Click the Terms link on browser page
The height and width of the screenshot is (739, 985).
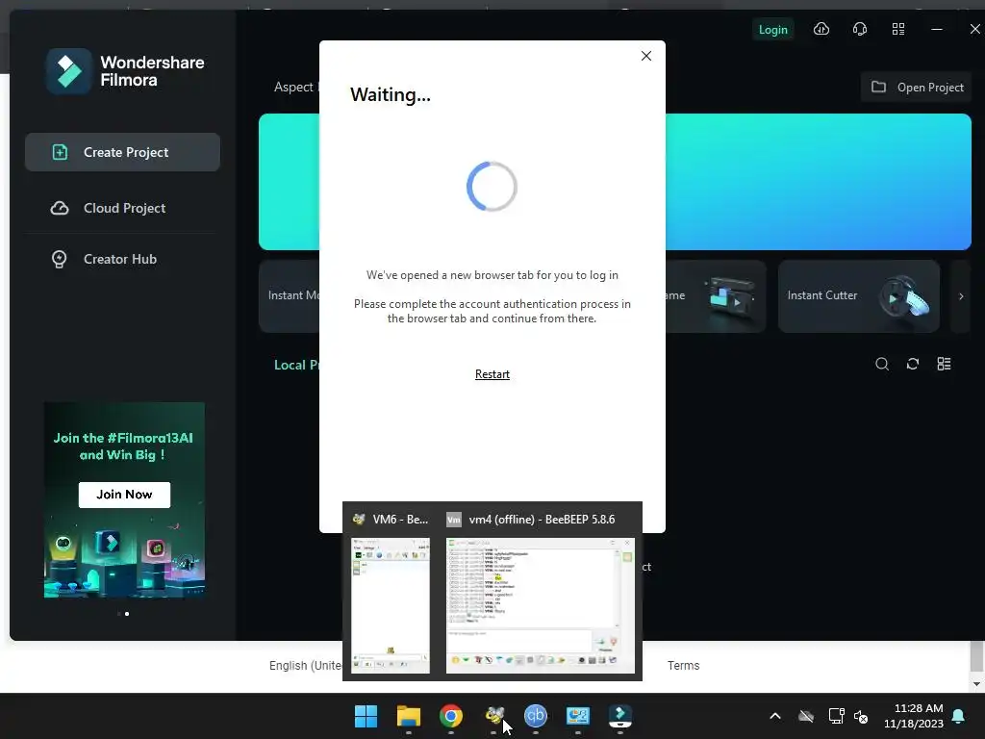683,665
